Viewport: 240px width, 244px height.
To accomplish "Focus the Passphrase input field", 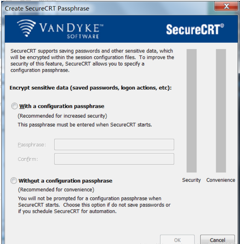I will (114, 145).
